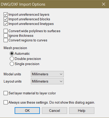Toggle Import unreferenced linetypes option
The height and width of the screenshot is (118, 109).
[6, 24]
